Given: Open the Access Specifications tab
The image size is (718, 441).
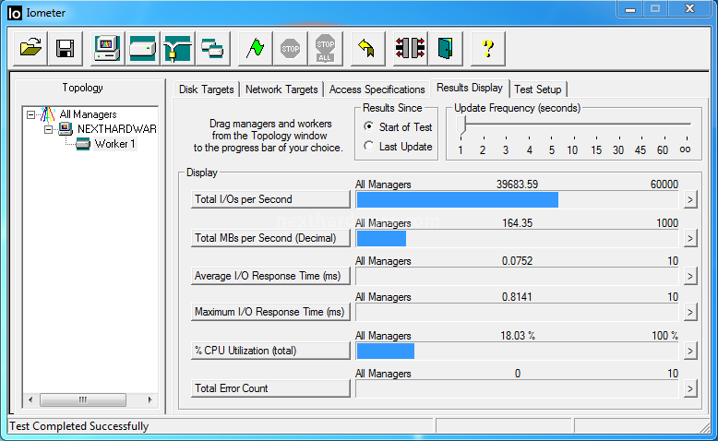Looking at the screenshot, I should (x=377, y=89).
